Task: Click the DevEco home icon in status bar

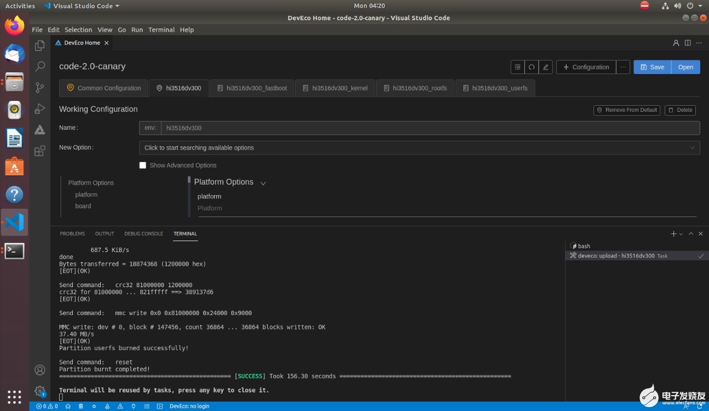Action: 68,407
